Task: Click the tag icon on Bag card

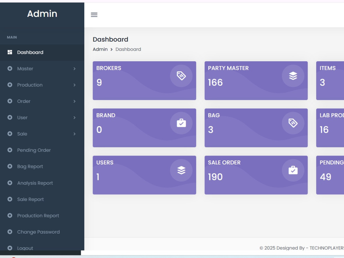Action: click(293, 123)
